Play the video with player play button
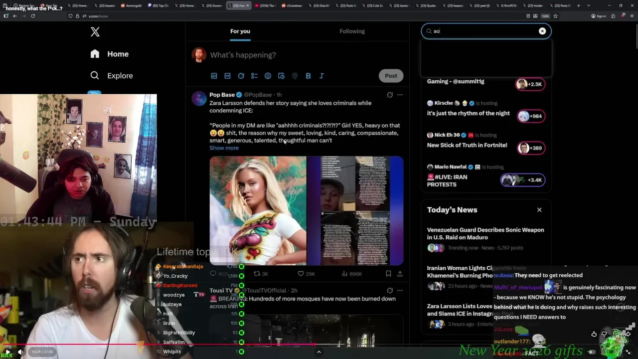 [x=7, y=352]
